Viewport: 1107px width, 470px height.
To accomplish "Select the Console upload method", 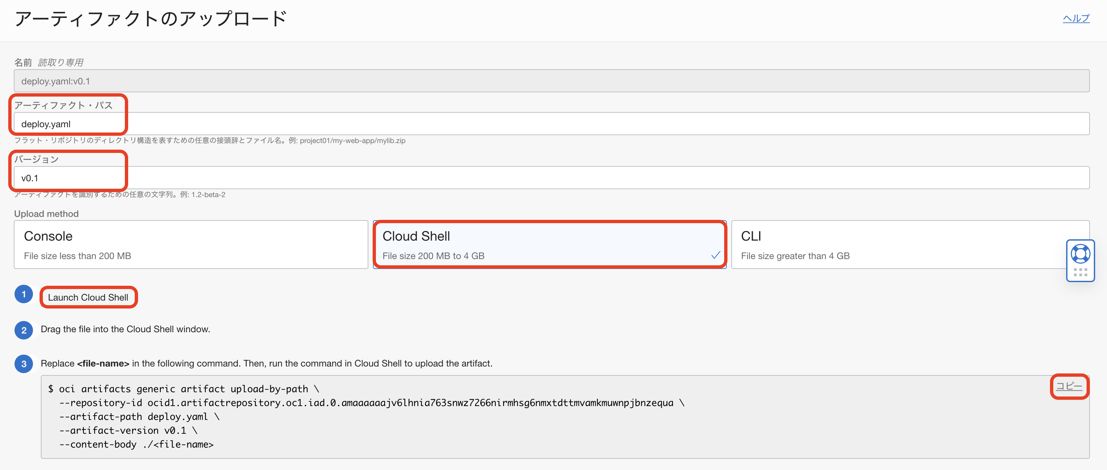I will [x=191, y=245].
